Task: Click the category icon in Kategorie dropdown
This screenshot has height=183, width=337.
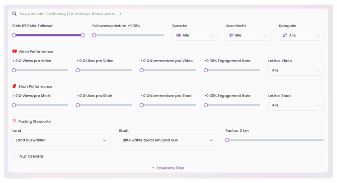Action: pos(285,36)
